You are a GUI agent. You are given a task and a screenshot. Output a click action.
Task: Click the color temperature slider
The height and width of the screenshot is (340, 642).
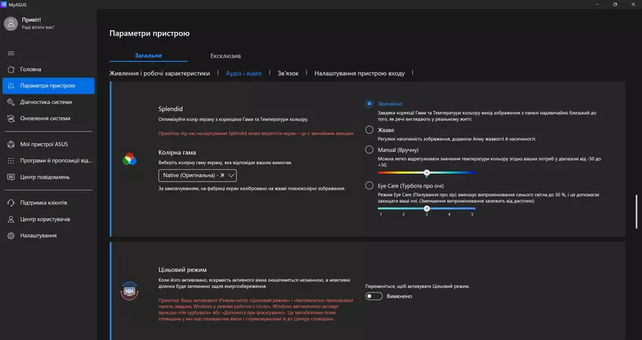(x=427, y=173)
